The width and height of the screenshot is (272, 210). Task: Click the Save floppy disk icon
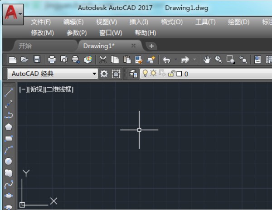pyautogui.click(x=37, y=60)
